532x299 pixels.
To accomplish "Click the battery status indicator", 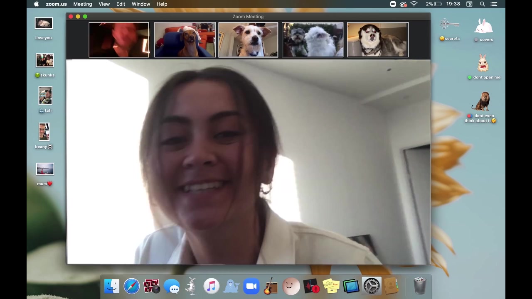I will coord(433,4).
